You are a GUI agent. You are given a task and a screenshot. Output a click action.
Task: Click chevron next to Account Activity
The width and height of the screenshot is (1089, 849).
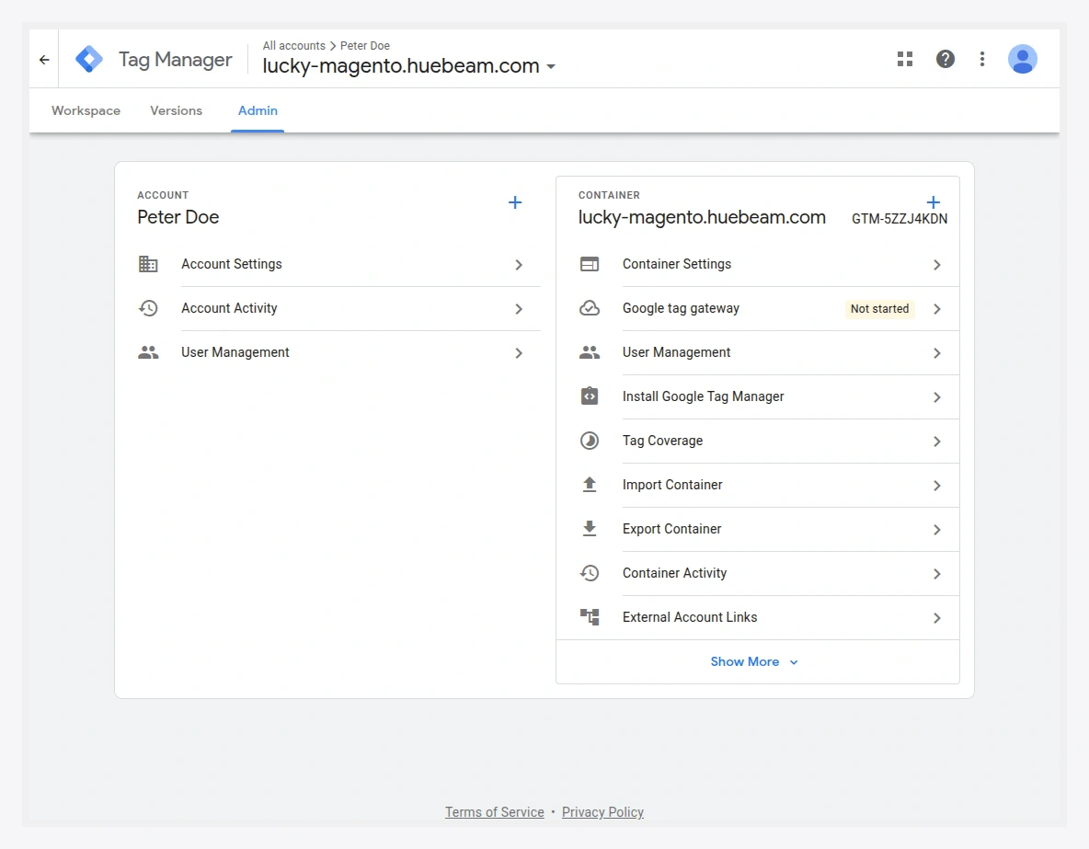point(519,309)
